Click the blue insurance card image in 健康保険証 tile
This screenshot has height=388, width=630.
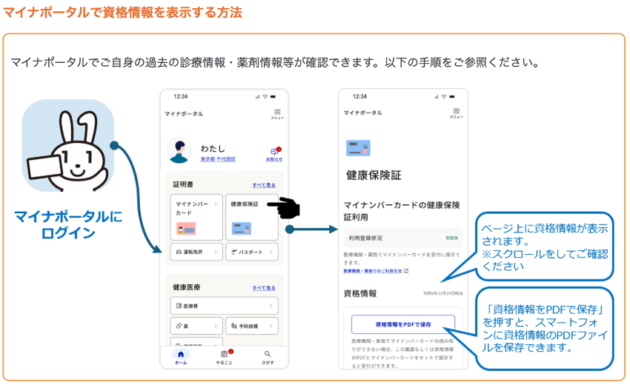tap(242, 229)
